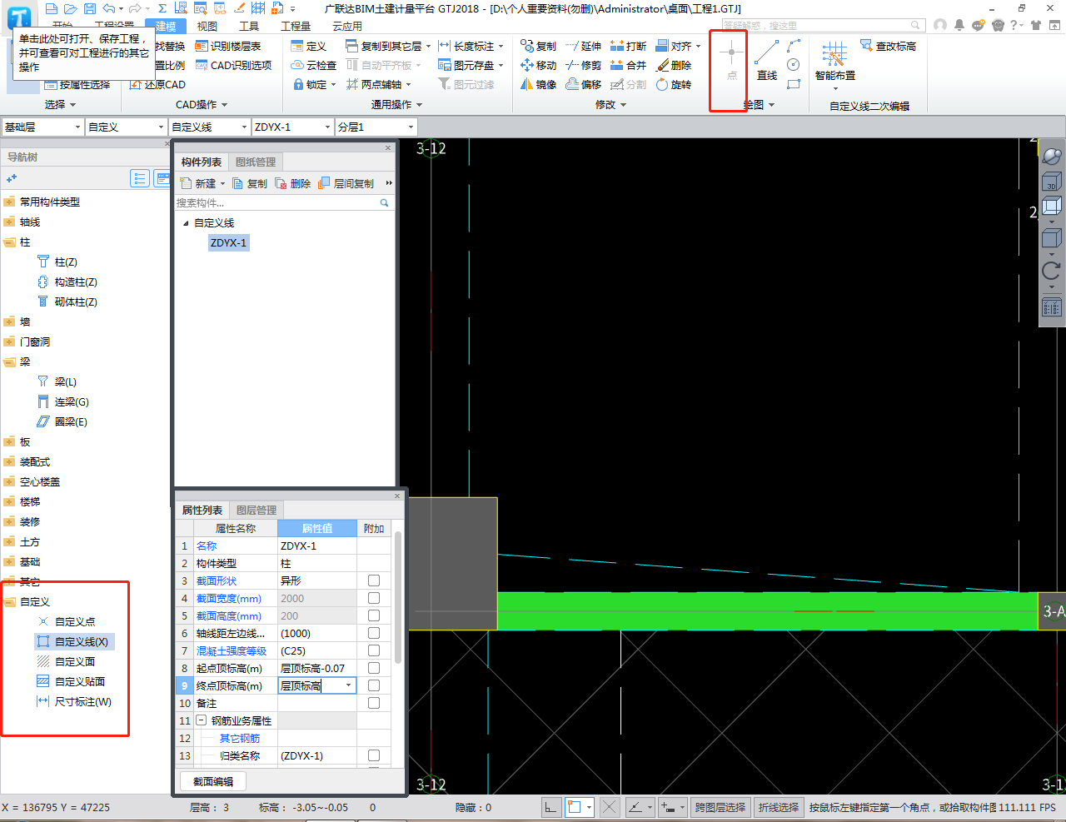This screenshot has height=822, width=1066.
Task: Toggle orthogonal mode icon in status bar
Action: (x=550, y=807)
